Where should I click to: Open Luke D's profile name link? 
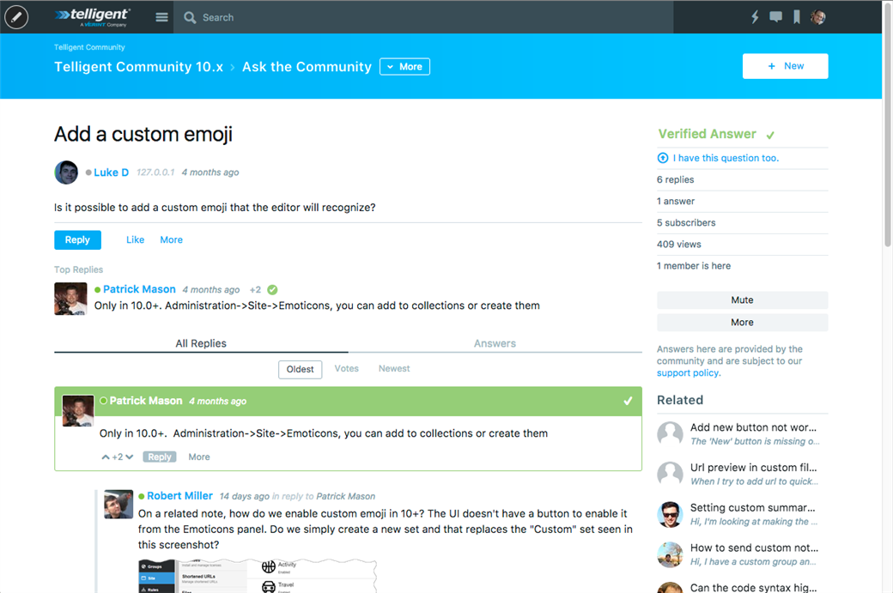point(111,172)
